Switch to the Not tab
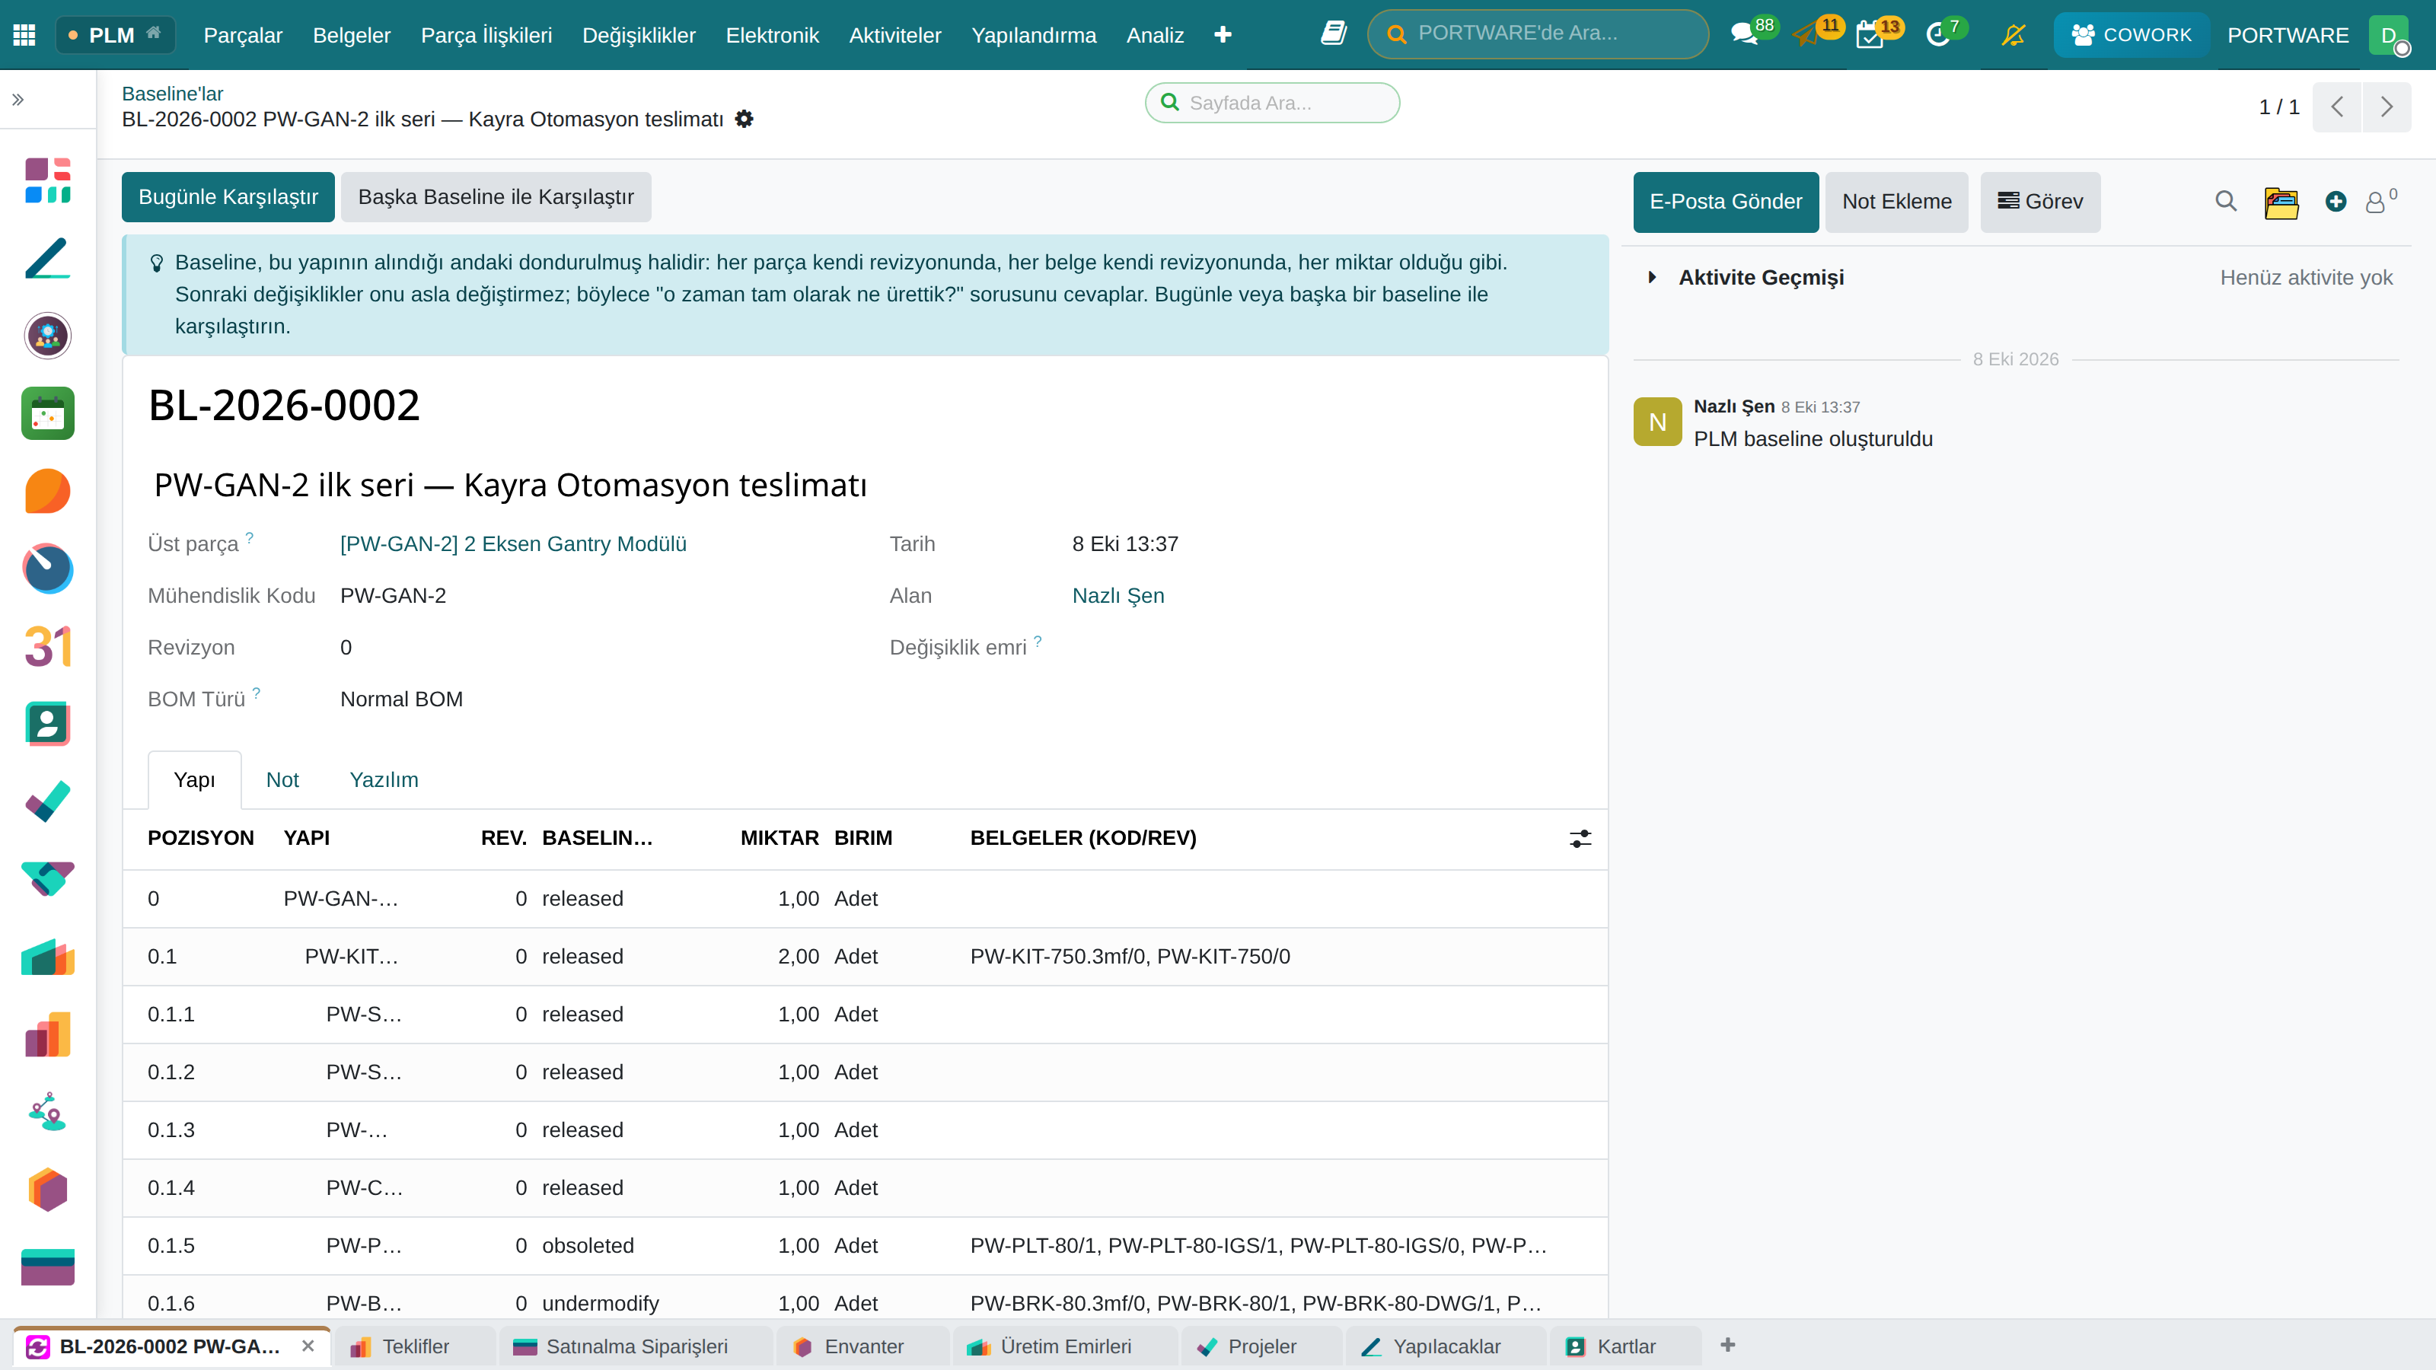 (282, 780)
